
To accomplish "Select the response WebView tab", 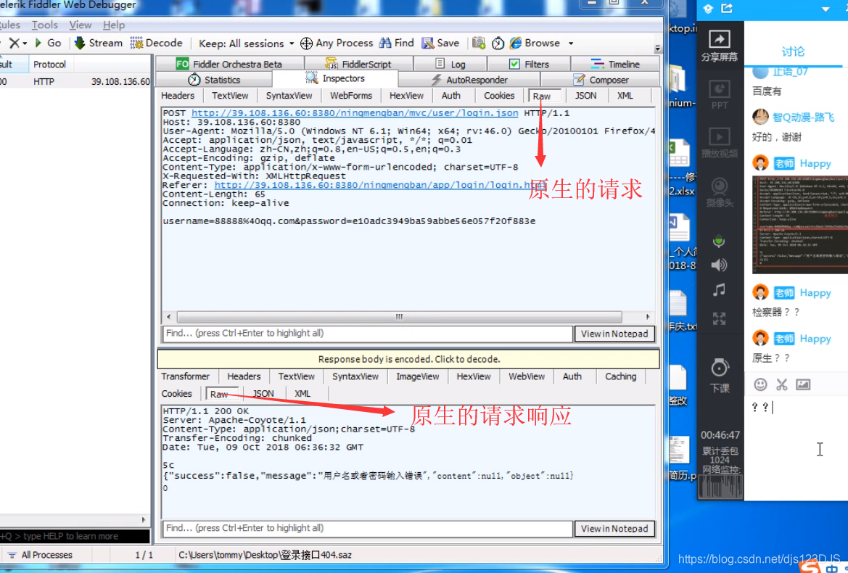I will click(x=526, y=376).
